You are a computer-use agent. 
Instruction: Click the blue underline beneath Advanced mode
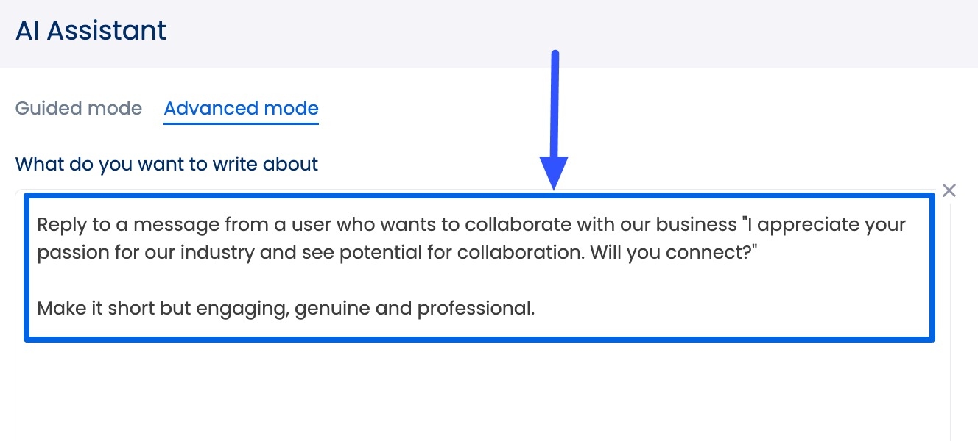click(241, 123)
